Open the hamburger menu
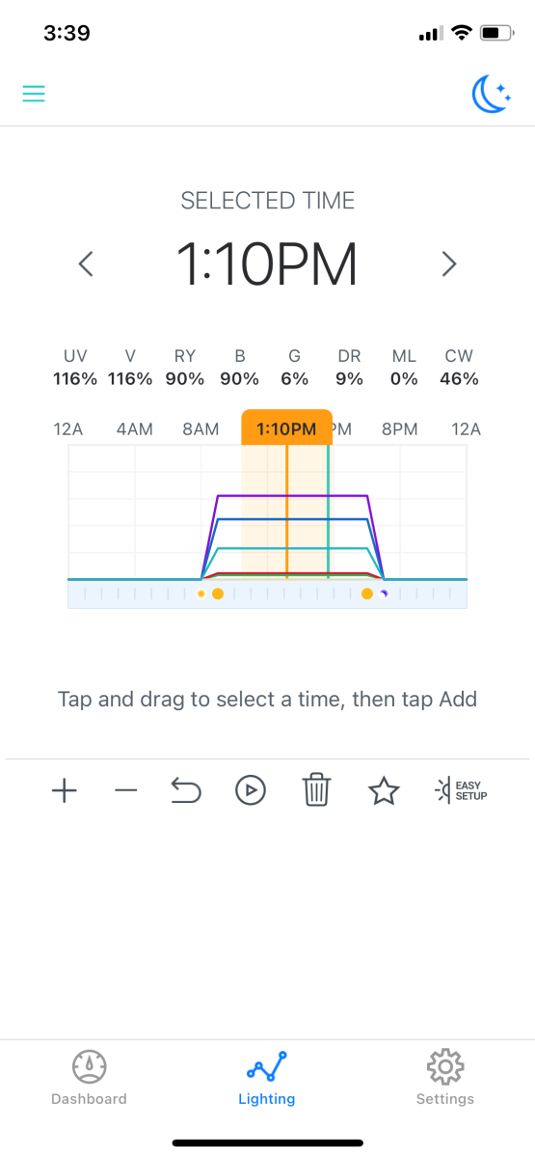The width and height of the screenshot is (535, 1158). (34, 94)
